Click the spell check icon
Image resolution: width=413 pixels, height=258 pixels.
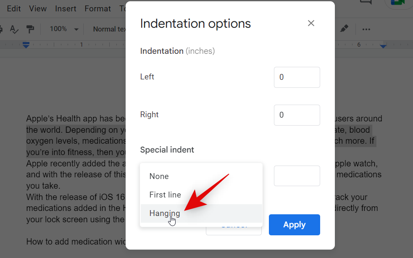click(14, 29)
